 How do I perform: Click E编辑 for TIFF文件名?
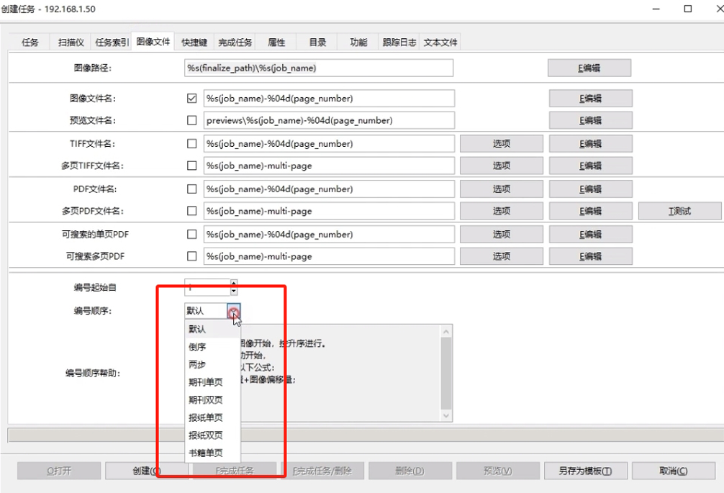tap(591, 143)
